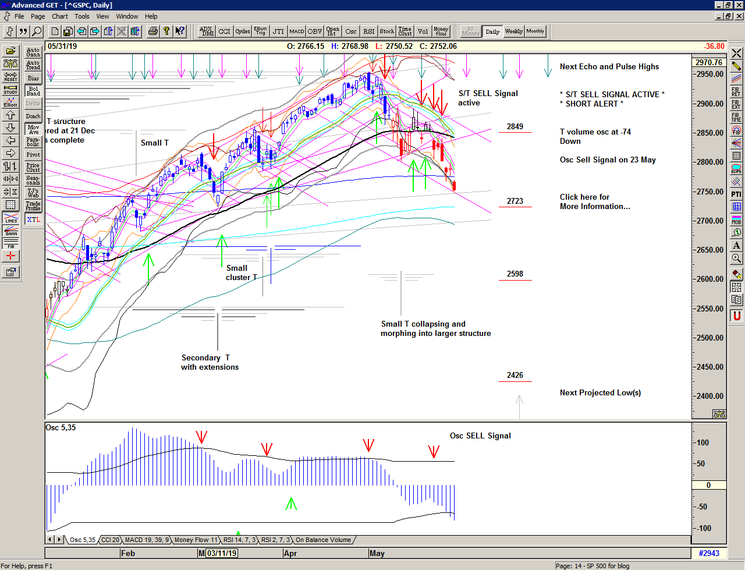Choose the ELIPS ellipse tool
The height and width of the screenshot is (570, 745).
(x=736, y=169)
